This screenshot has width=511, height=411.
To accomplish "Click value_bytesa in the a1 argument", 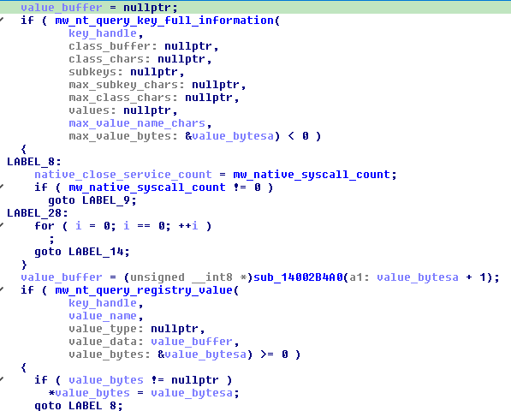I will tap(418, 277).
